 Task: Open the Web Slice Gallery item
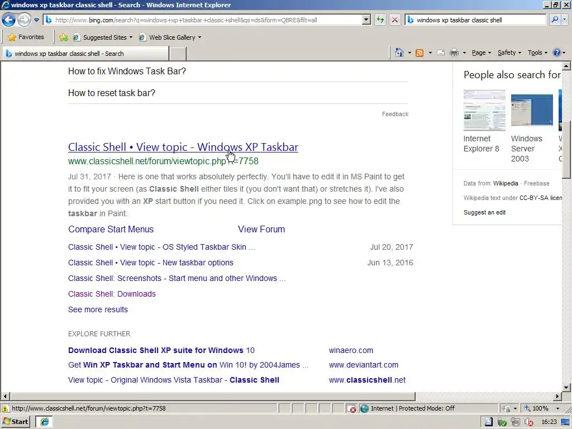[x=170, y=37]
